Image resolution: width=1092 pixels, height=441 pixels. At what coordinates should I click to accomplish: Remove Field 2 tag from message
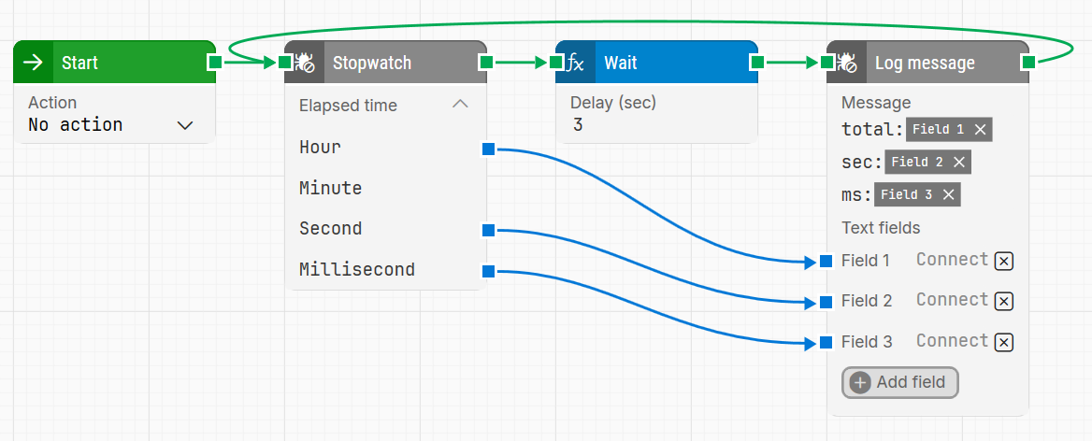959,163
